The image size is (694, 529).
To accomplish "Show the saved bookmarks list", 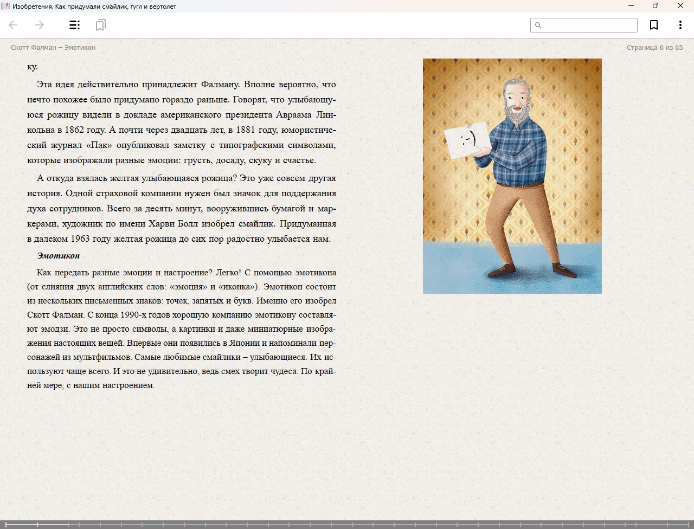I will click(100, 25).
